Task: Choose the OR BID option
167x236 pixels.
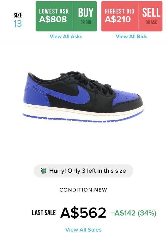Action: [x=86, y=22]
